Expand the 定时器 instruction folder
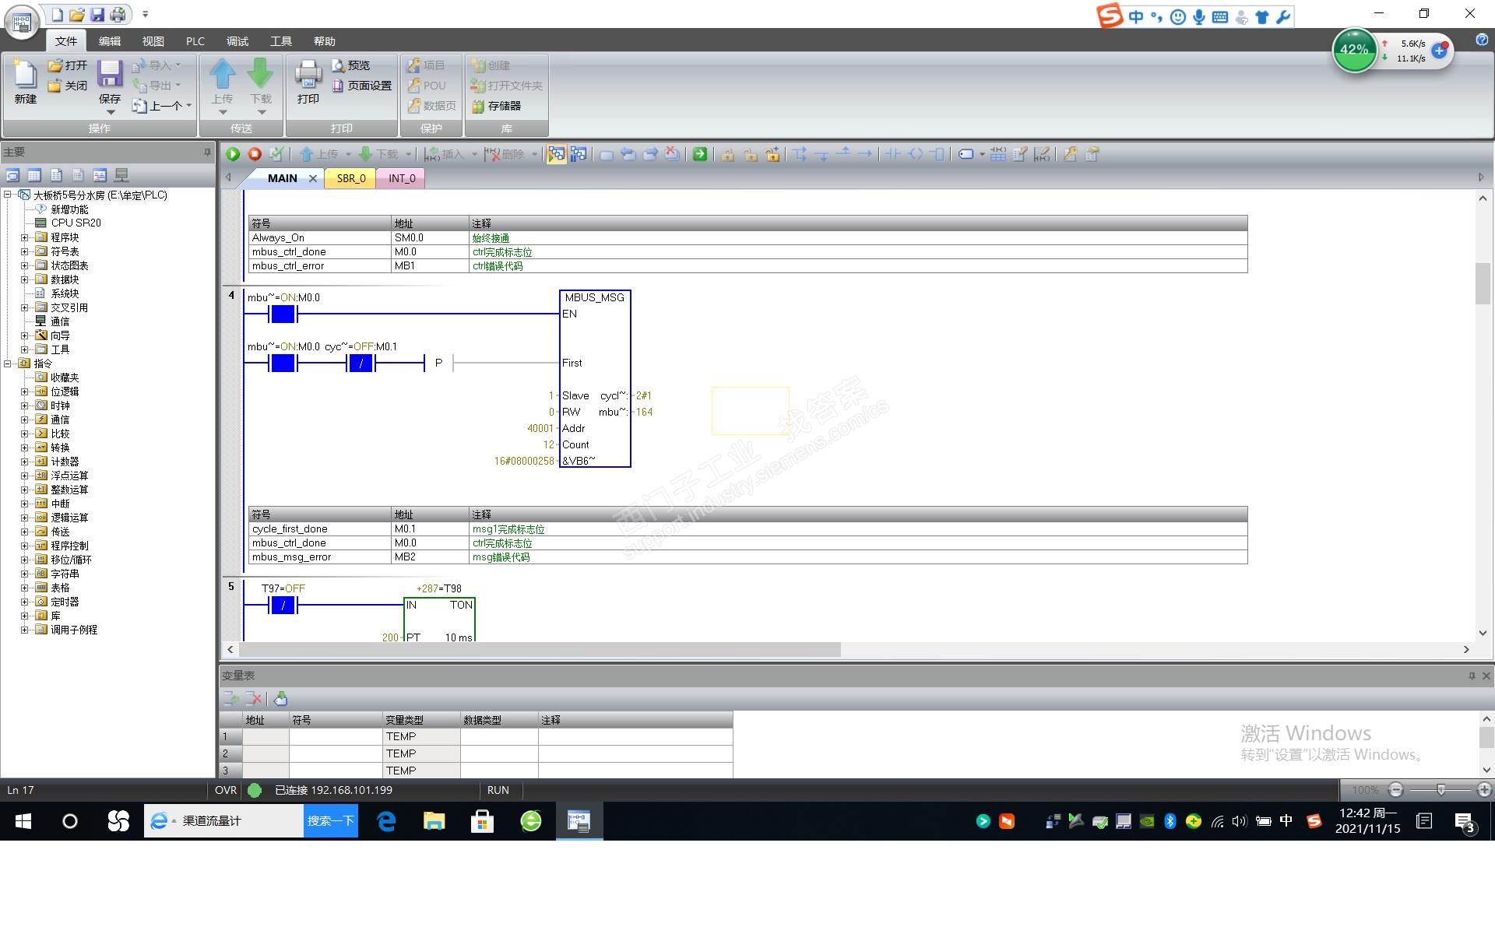The image size is (1495, 934). (24, 602)
